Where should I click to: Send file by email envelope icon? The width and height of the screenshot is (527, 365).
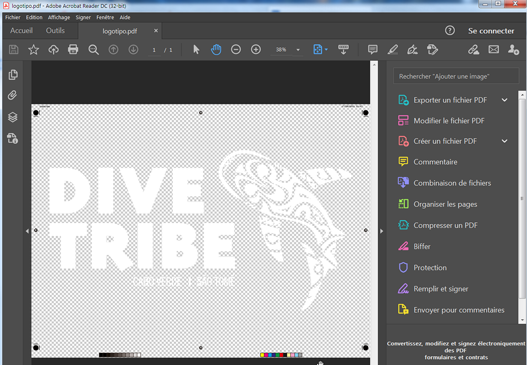494,50
